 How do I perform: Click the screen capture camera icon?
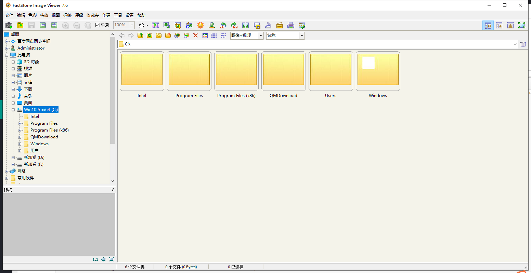(x=9, y=25)
